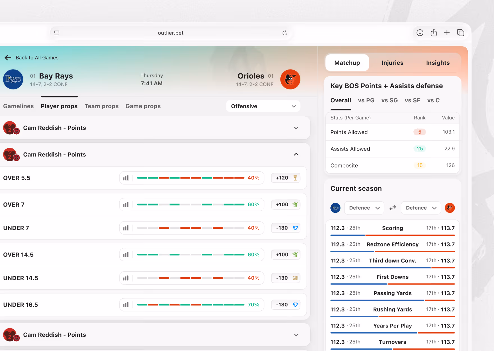Show the tab overview icon
The height and width of the screenshot is (351, 494).
(x=461, y=33)
